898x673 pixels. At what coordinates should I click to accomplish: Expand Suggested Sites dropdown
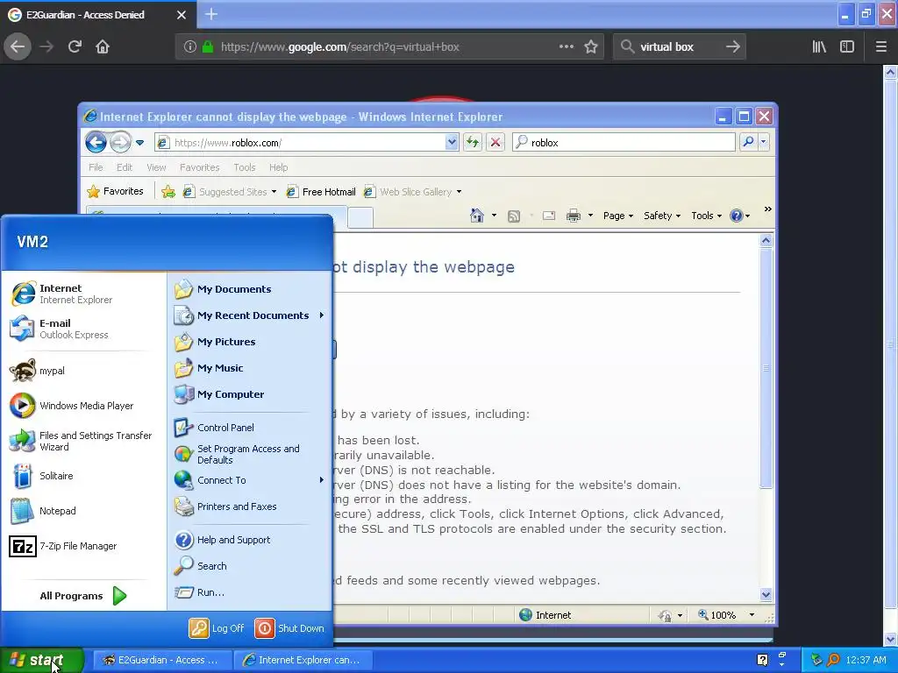tap(274, 192)
